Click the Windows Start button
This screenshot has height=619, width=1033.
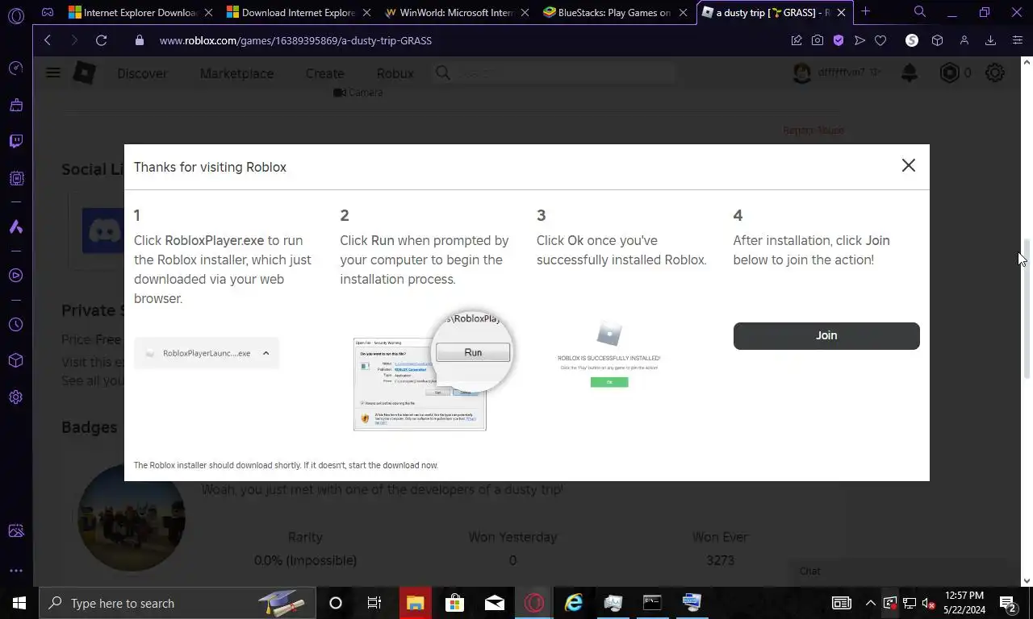[19, 603]
